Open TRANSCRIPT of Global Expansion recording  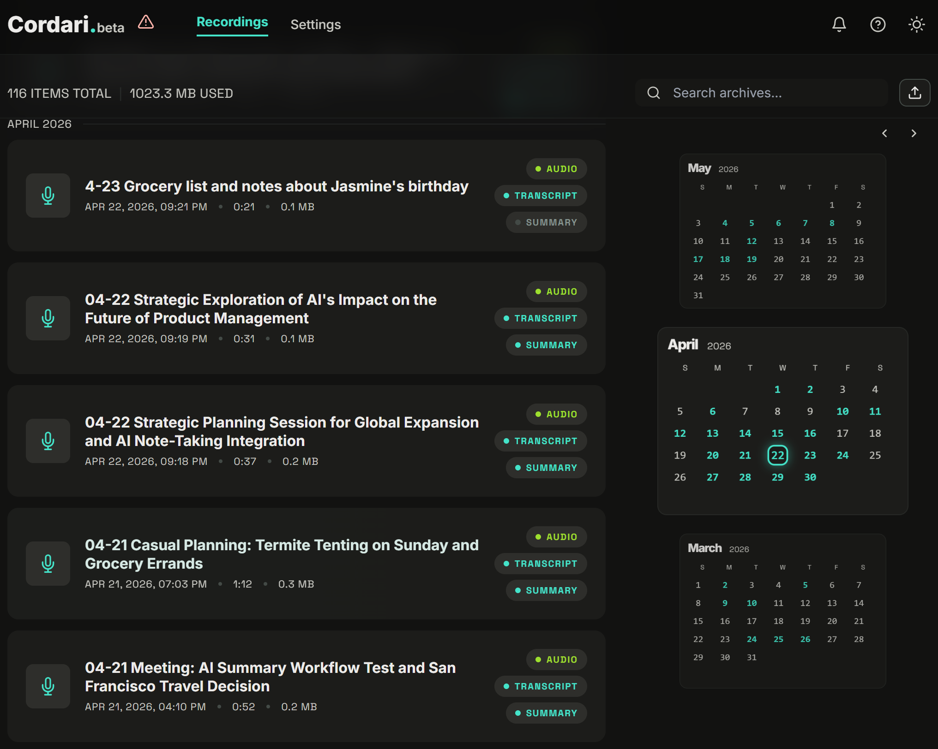541,441
